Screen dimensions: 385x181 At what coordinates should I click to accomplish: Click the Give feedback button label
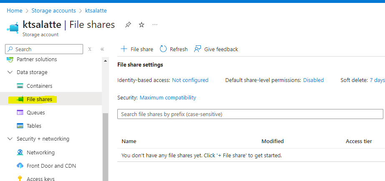pyautogui.click(x=221, y=49)
